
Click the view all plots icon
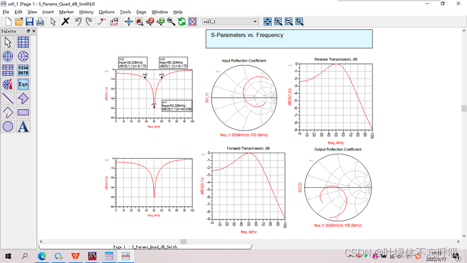268,22
